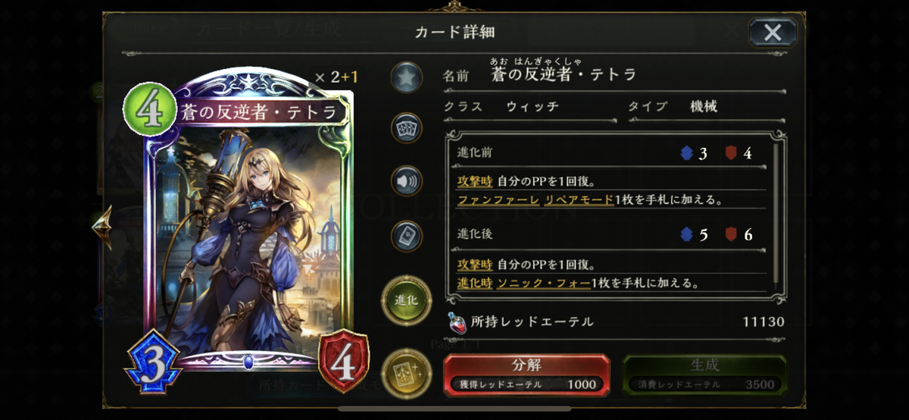Click the 攻撃時 keyword in 進化前 section

click(x=475, y=182)
